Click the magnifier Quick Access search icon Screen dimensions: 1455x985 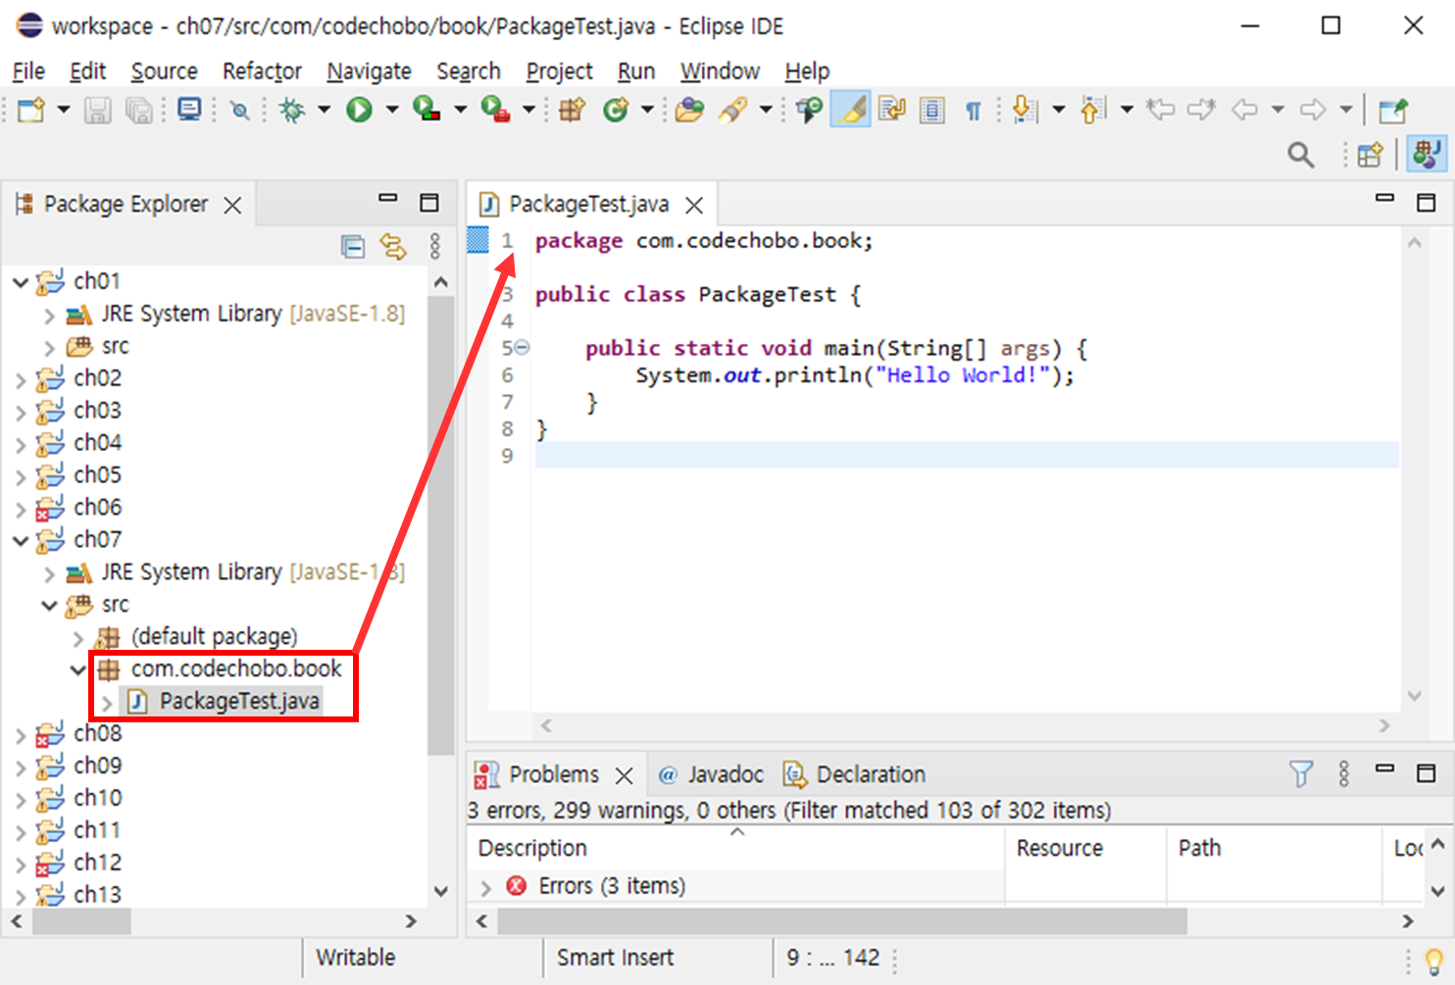[1301, 155]
